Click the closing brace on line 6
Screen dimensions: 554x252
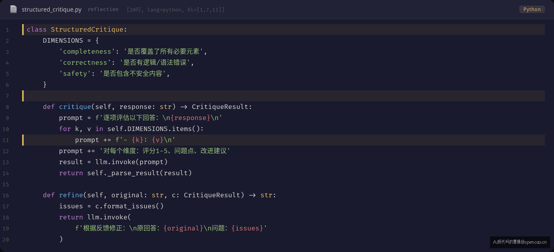click(45, 85)
